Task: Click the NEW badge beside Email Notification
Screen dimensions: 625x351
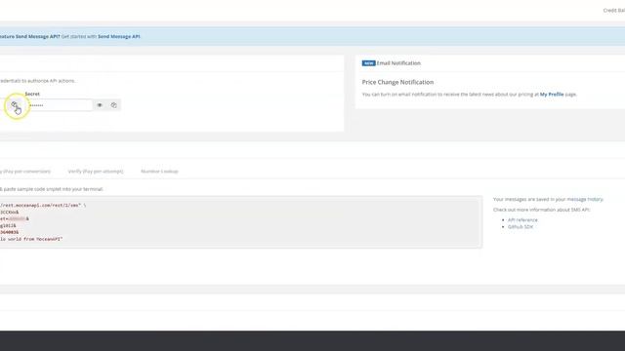Action: click(368, 63)
